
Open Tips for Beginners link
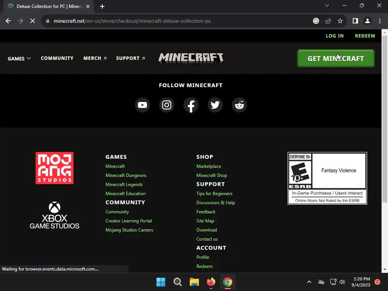coord(214,194)
